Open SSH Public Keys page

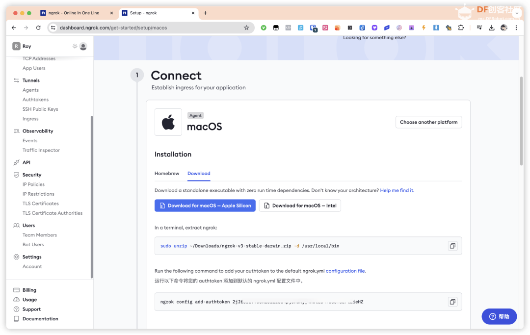pos(40,109)
